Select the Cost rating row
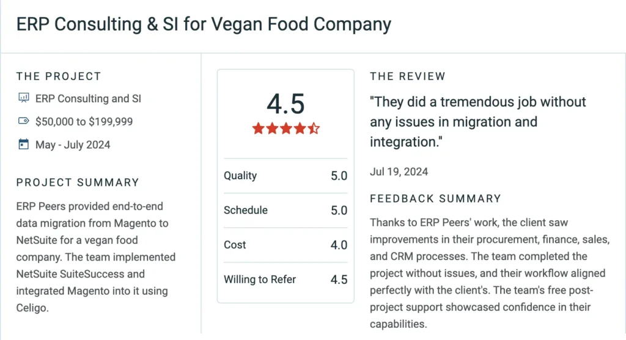 (285, 245)
